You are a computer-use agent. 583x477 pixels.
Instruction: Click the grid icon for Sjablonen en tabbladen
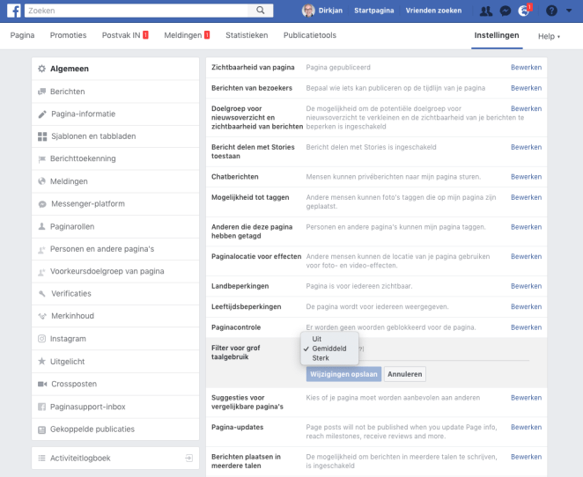pyautogui.click(x=42, y=136)
